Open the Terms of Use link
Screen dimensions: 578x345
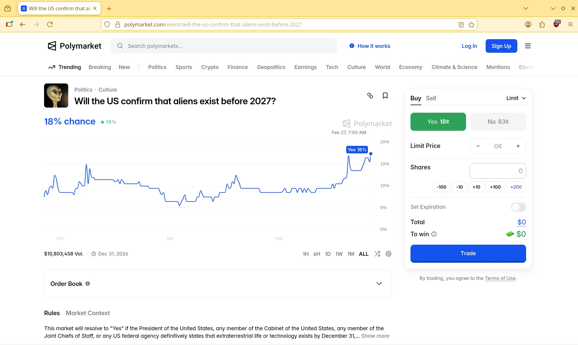pyautogui.click(x=500, y=278)
